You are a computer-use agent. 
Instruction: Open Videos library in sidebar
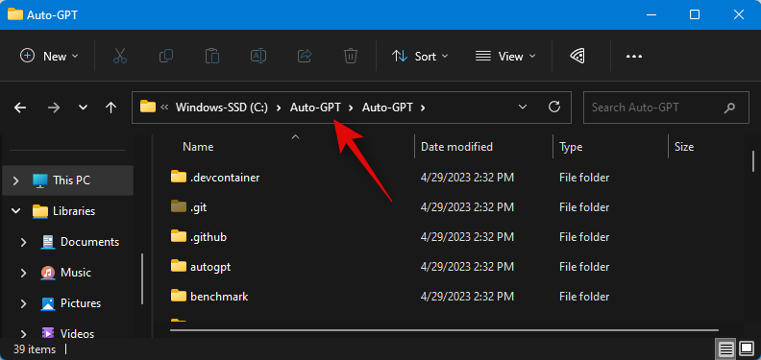click(77, 334)
